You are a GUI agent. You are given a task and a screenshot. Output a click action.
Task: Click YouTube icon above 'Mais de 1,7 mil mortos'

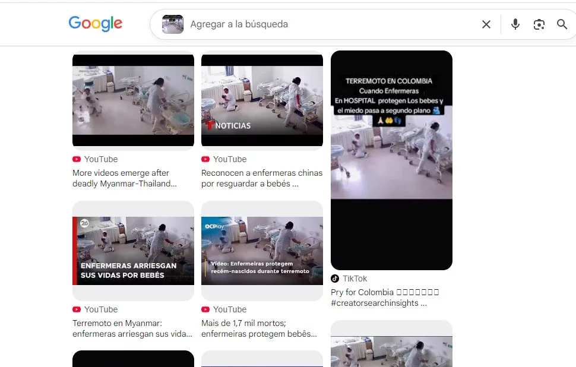pyautogui.click(x=205, y=309)
